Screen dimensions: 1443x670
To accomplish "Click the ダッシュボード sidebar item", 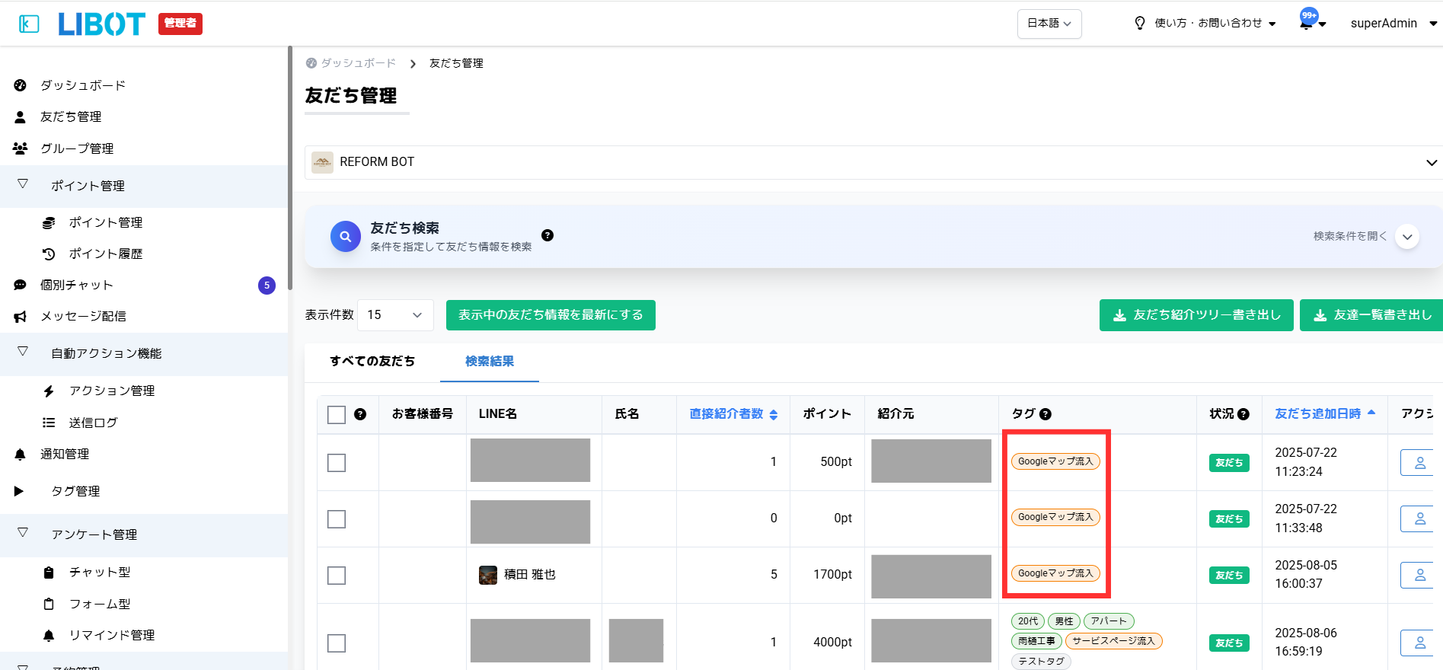I will pyautogui.click(x=82, y=85).
